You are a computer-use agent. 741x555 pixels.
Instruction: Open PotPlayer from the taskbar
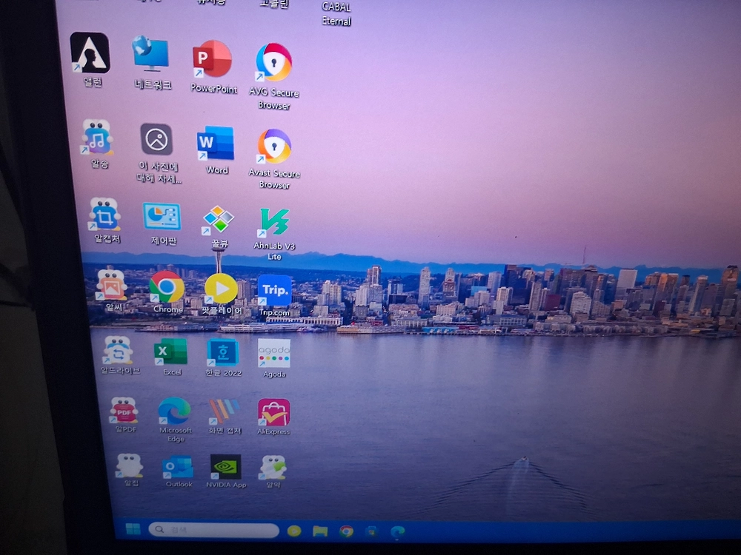pyautogui.click(x=294, y=531)
